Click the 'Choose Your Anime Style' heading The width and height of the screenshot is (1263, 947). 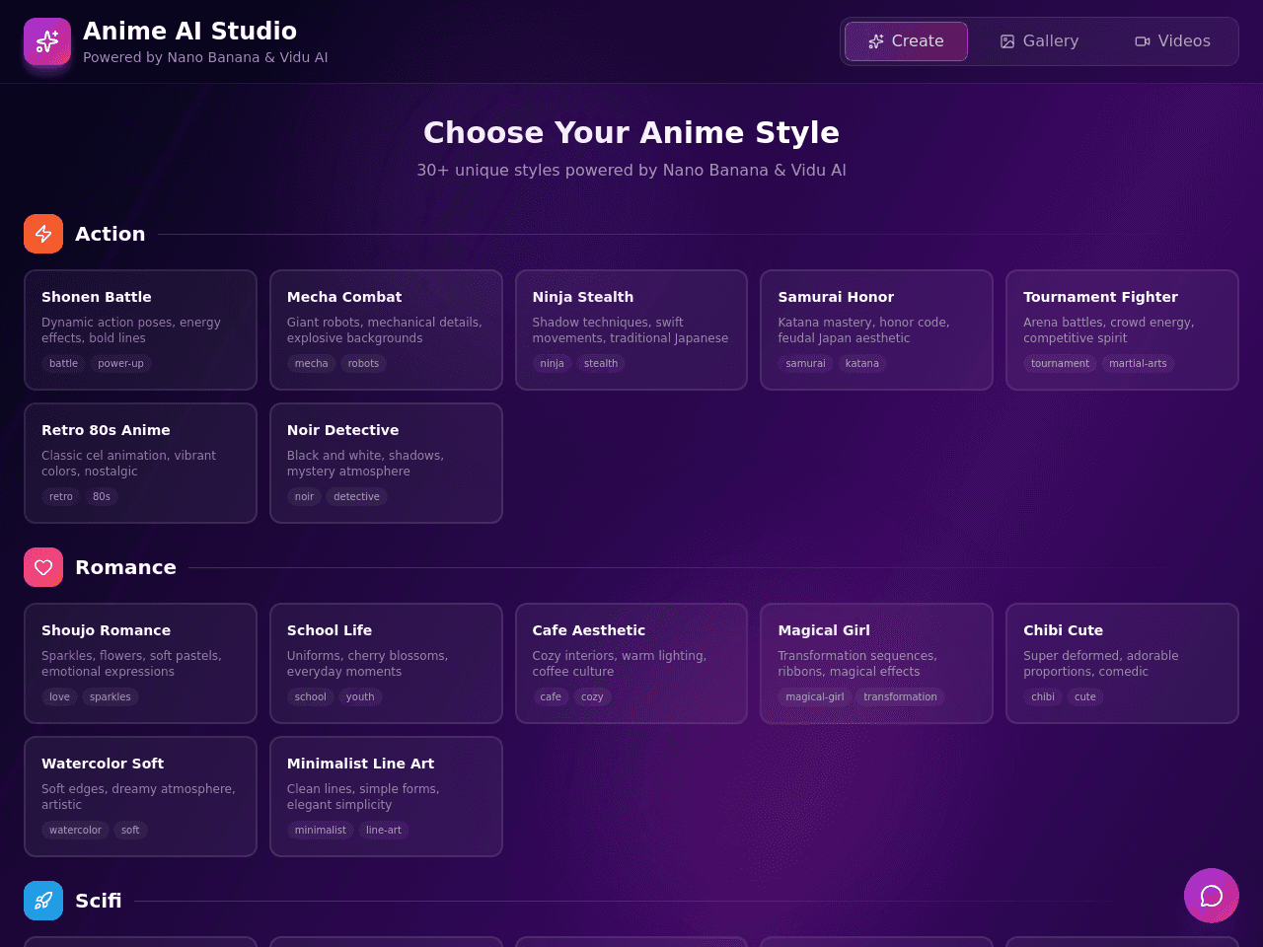point(631,132)
